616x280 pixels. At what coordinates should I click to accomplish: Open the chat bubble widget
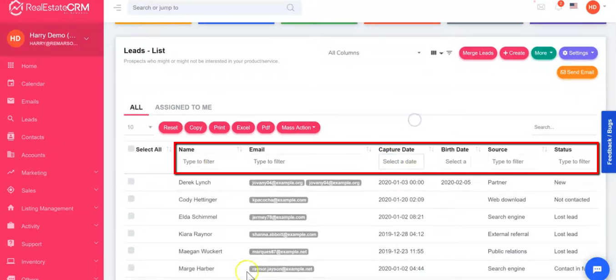click(597, 269)
